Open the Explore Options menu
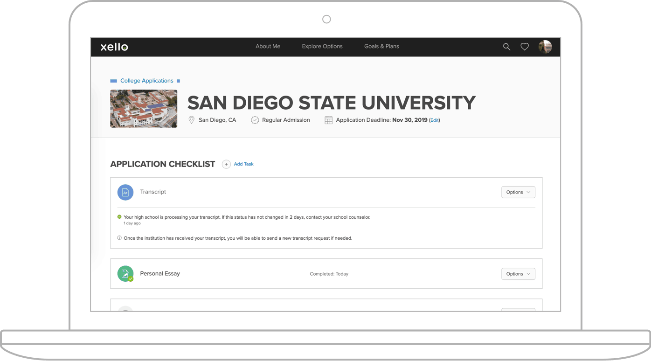651x361 pixels. [322, 46]
